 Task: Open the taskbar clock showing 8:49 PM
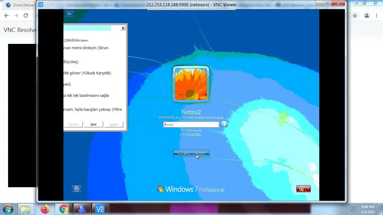(x=368, y=209)
